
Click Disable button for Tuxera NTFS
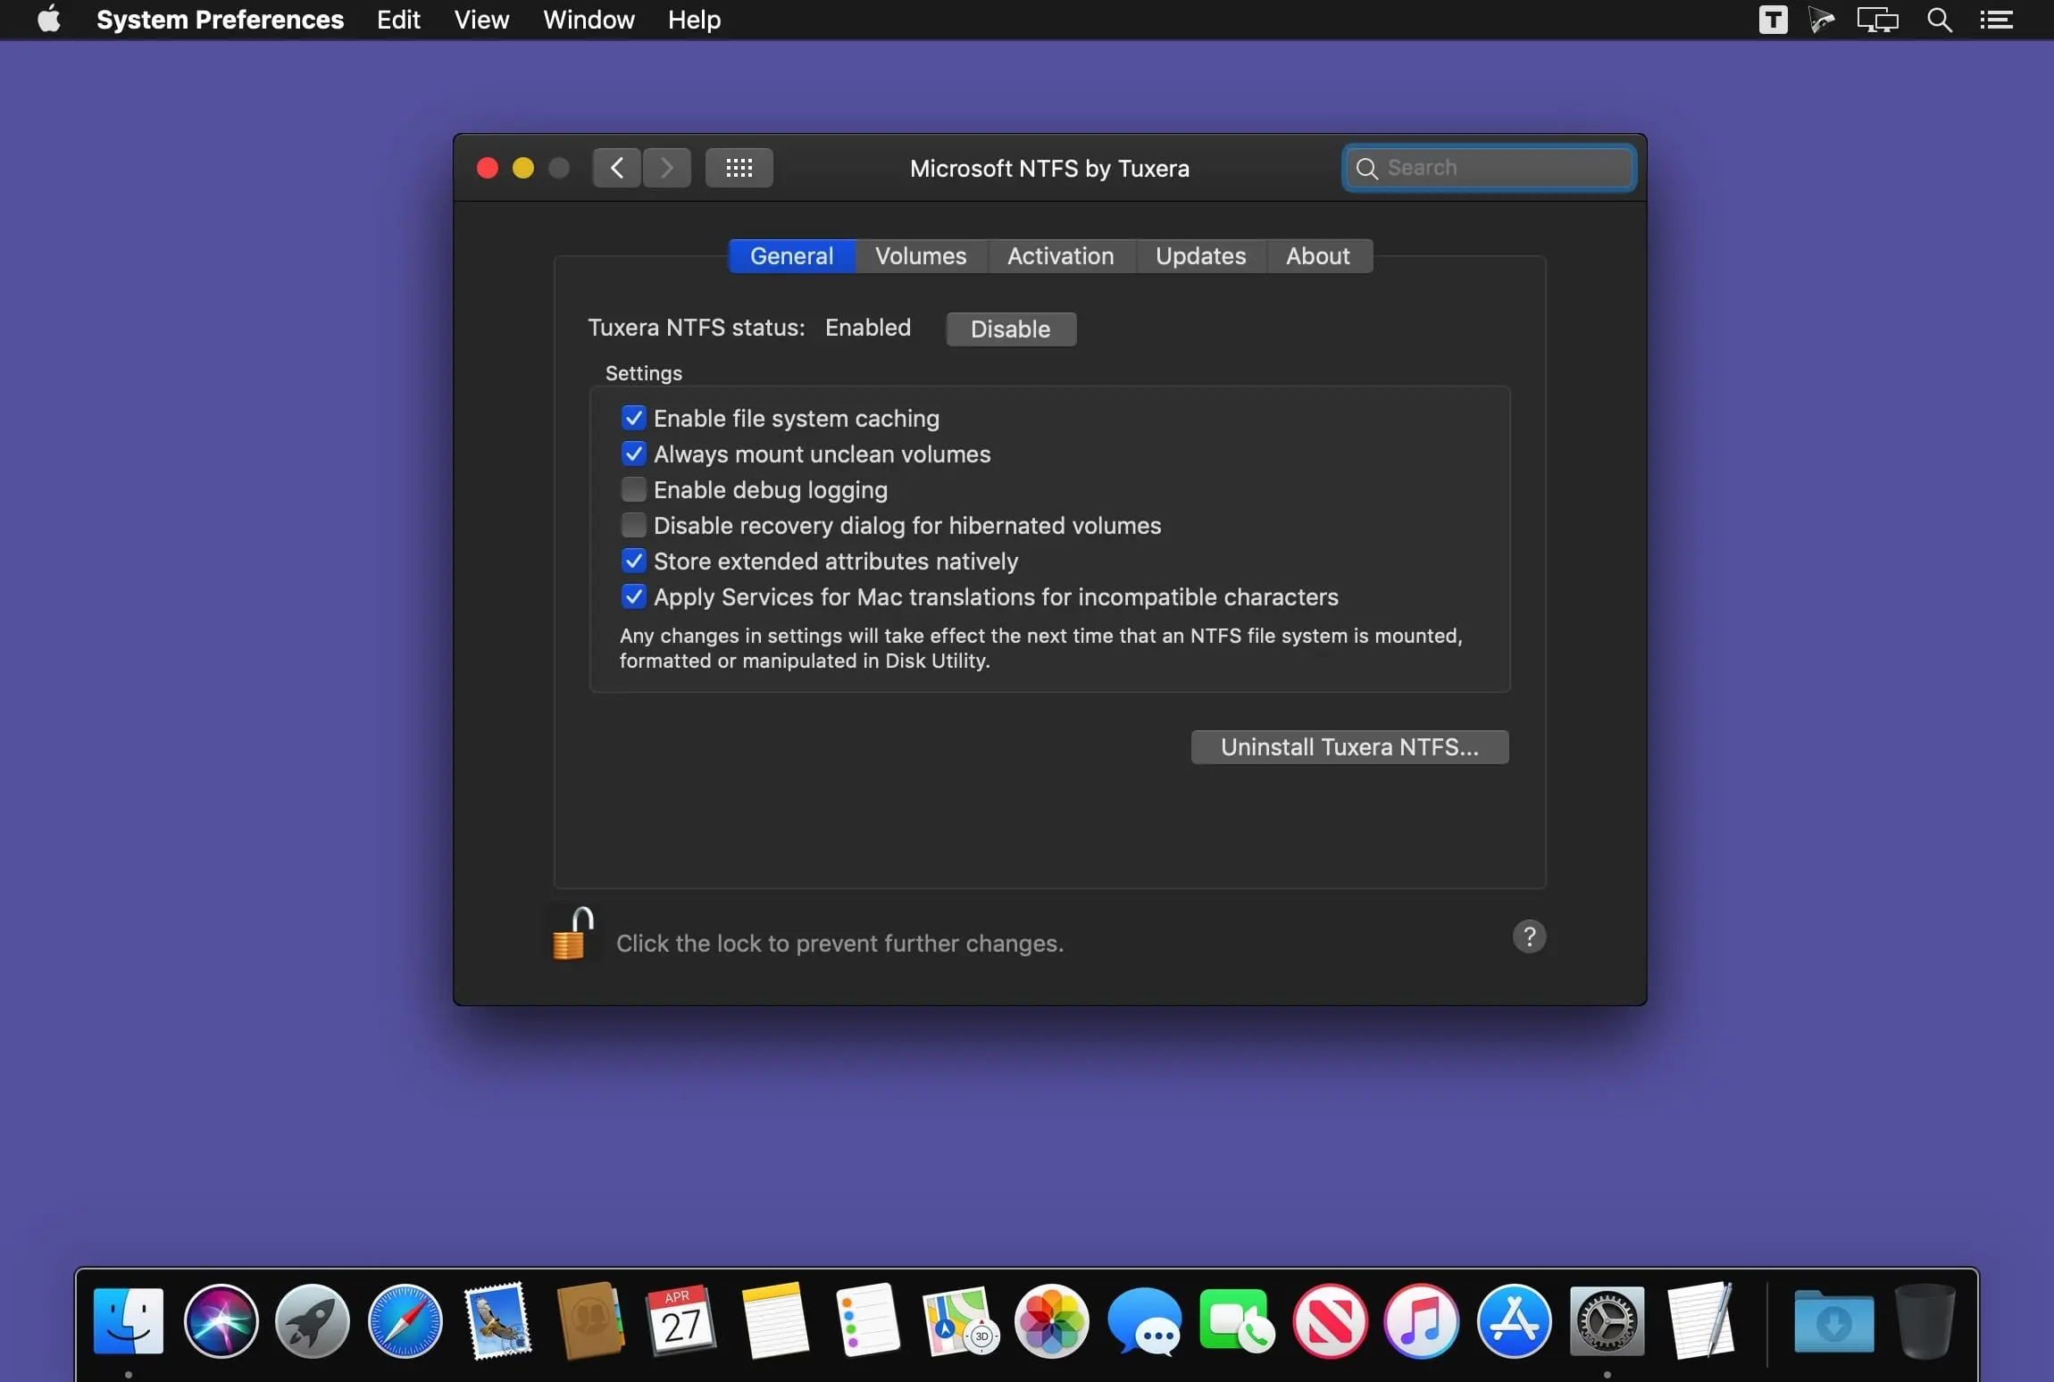pos(1010,329)
